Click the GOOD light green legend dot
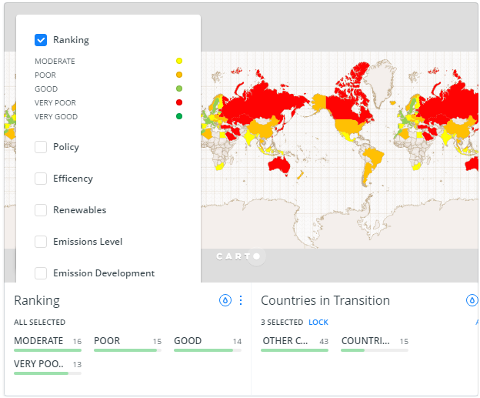 pyautogui.click(x=179, y=89)
